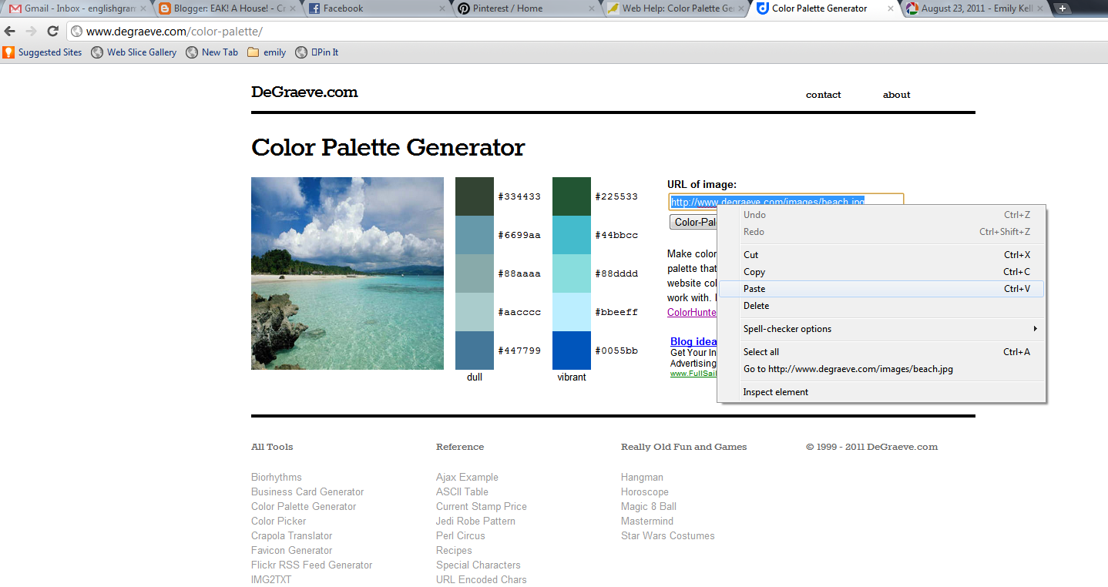
Task: Click the page info globe icon in the address bar
Action: pyautogui.click(x=76, y=31)
